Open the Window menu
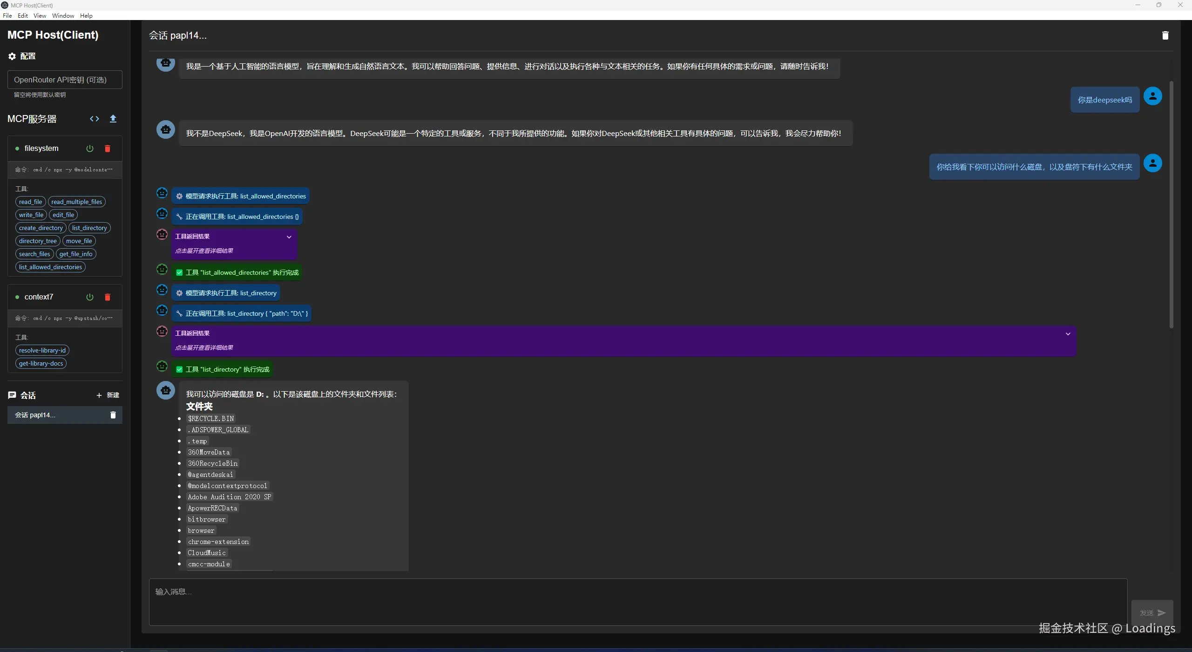 63,15
